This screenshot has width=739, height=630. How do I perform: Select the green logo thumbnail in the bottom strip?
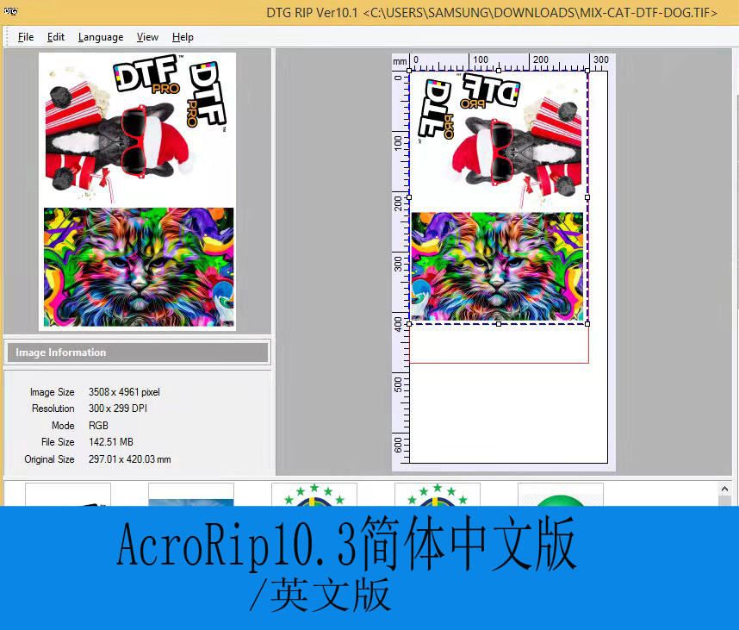561,500
